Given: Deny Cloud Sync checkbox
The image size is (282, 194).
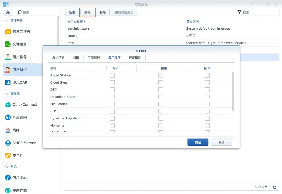Looking at the screenshot, I should [x=161, y=83].
